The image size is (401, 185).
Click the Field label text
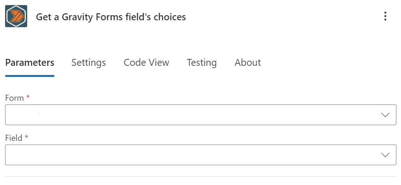[14, 138]
